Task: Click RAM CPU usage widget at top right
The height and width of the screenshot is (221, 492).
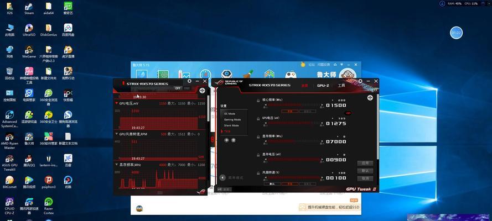Action: coord(464,3)
